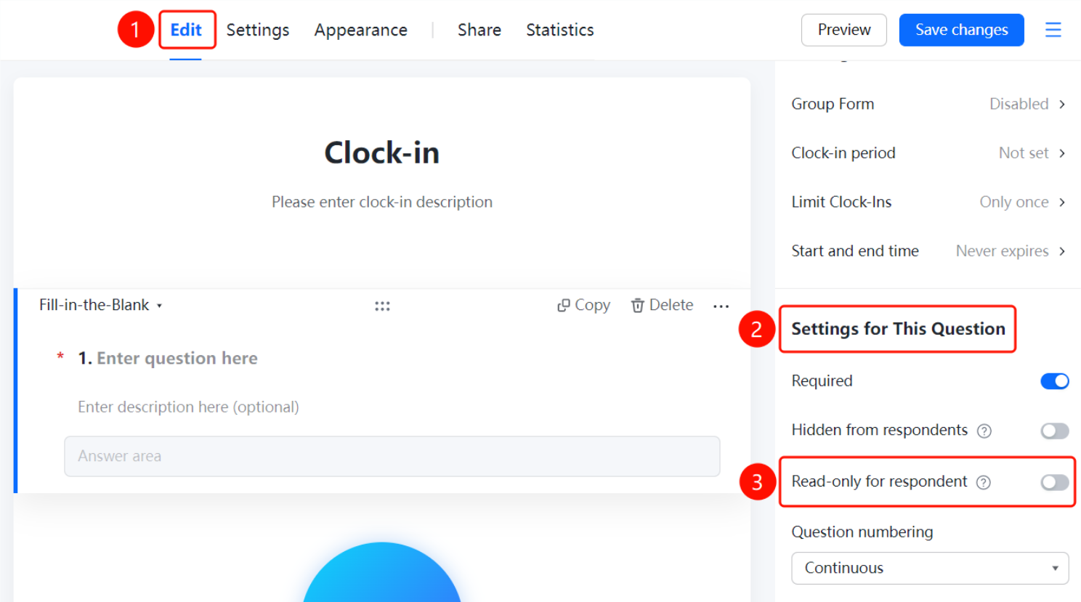The height and width of the screenshot is (602, 1081).
Task: Click help icon beside Read-only for respondent
Action: point(984,482)
